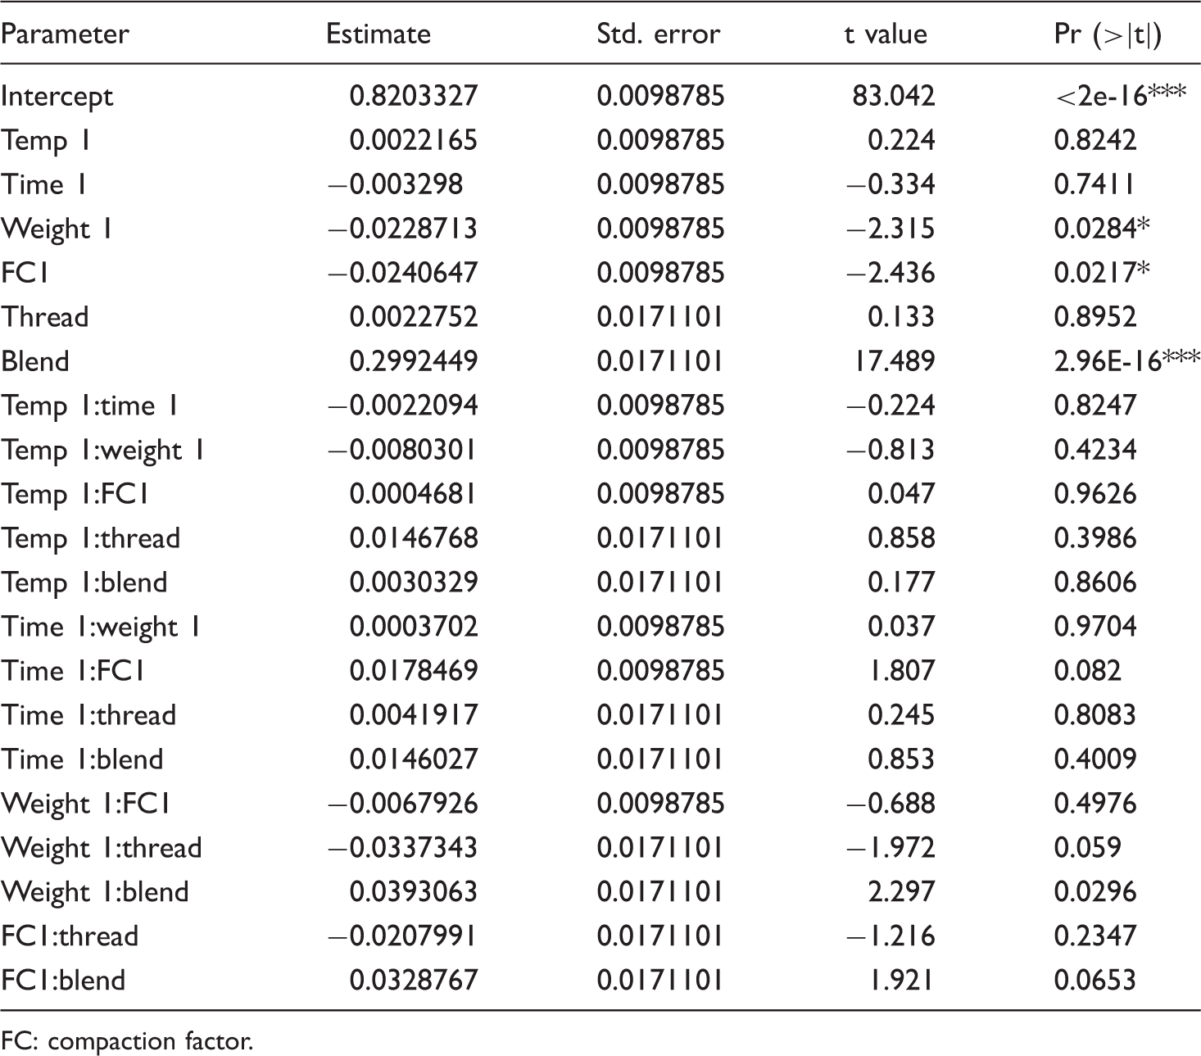Screen dimensions: 1201x1056
Task: Click the Intercept estimate 0.8203327
Action: 413,96
